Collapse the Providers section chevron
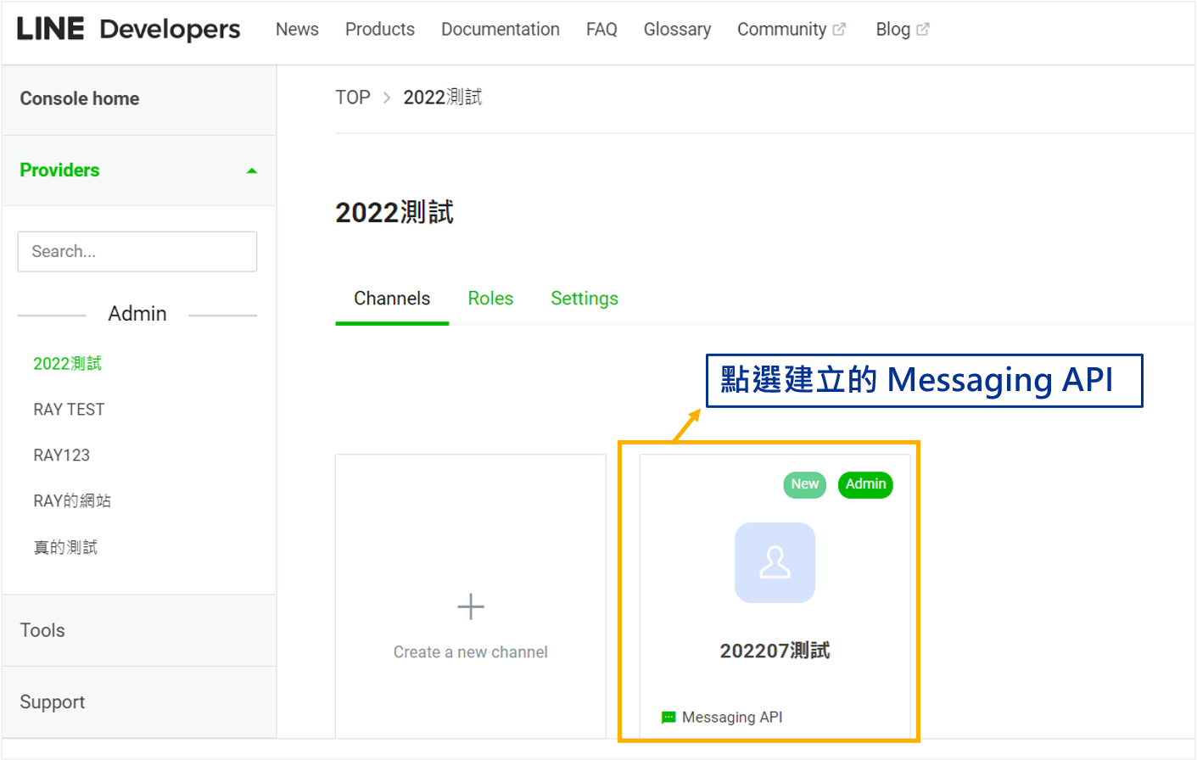 click(x=252, y=170)
